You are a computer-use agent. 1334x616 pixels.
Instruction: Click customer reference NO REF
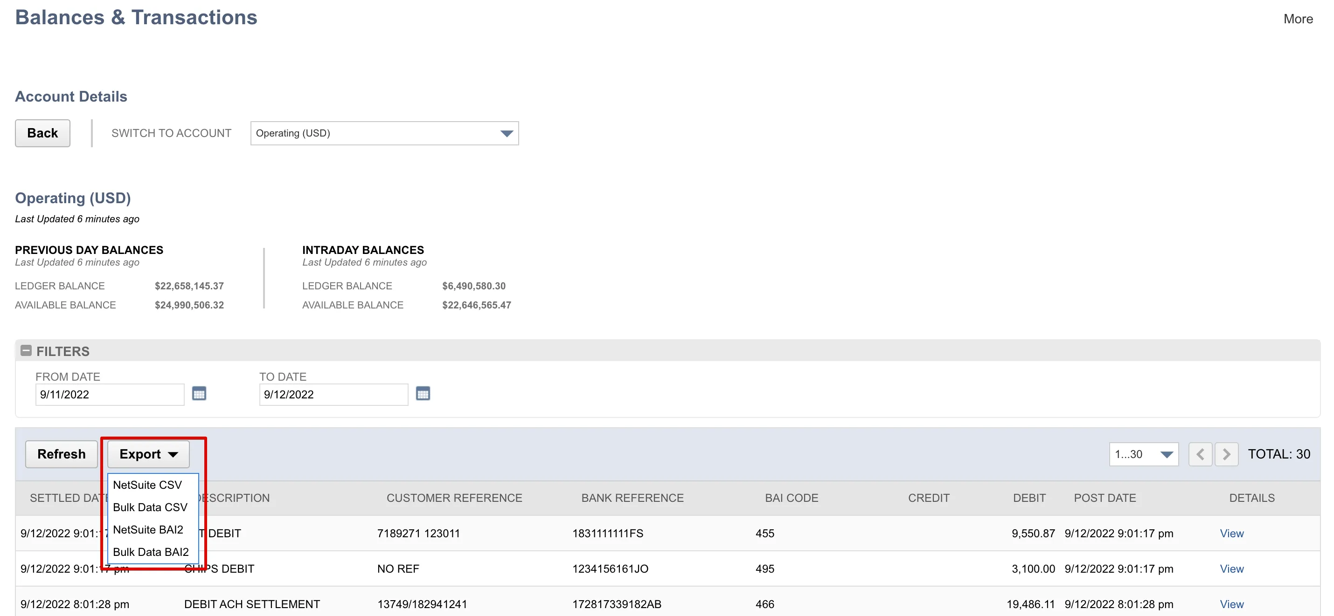coord(398,569)
